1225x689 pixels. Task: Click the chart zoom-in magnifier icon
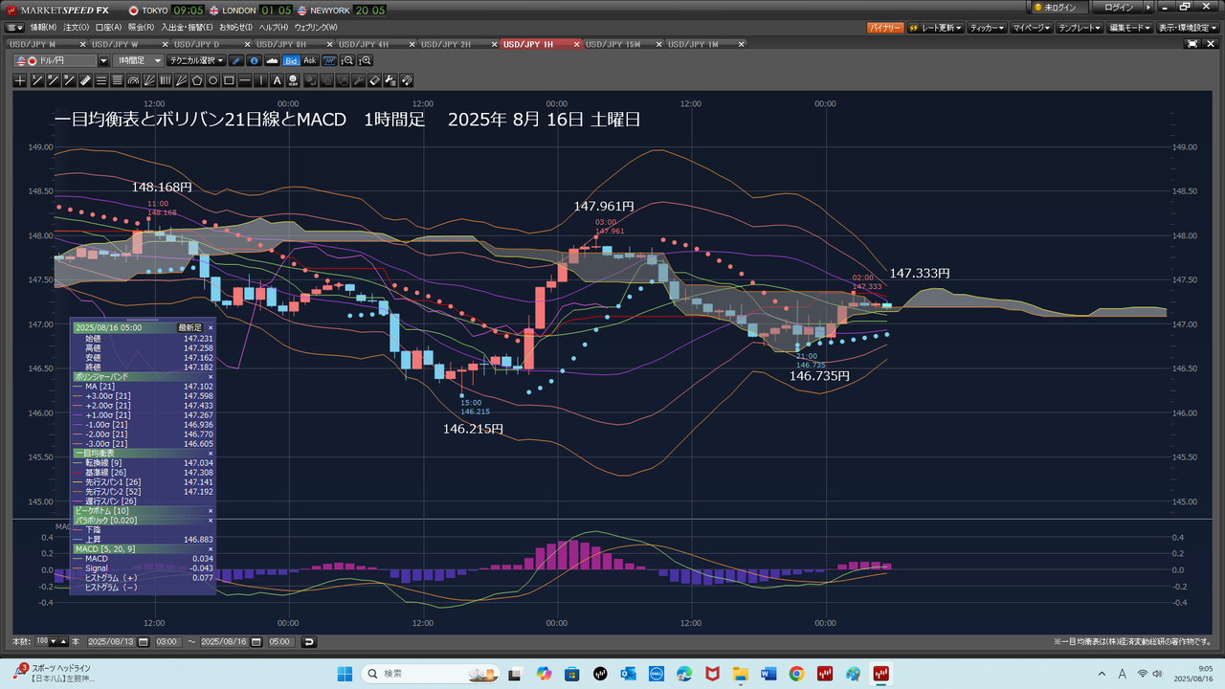[365, 60]
